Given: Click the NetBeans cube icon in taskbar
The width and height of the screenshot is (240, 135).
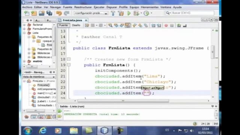Looking at the screenshot, I should (104, 130).
